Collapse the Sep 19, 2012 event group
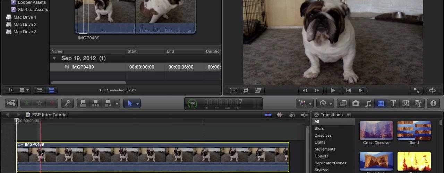 coord(54,58)
